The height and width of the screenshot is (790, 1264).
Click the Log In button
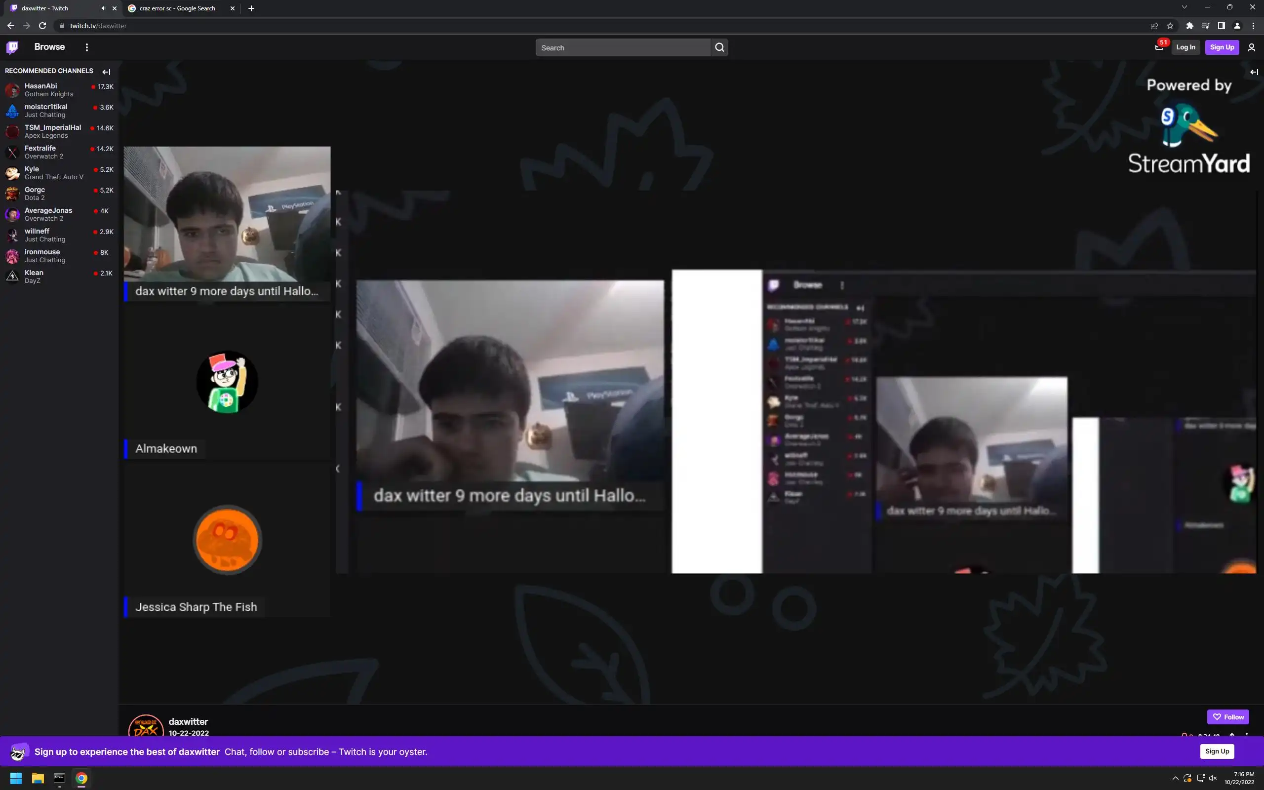click(1185, 47)
